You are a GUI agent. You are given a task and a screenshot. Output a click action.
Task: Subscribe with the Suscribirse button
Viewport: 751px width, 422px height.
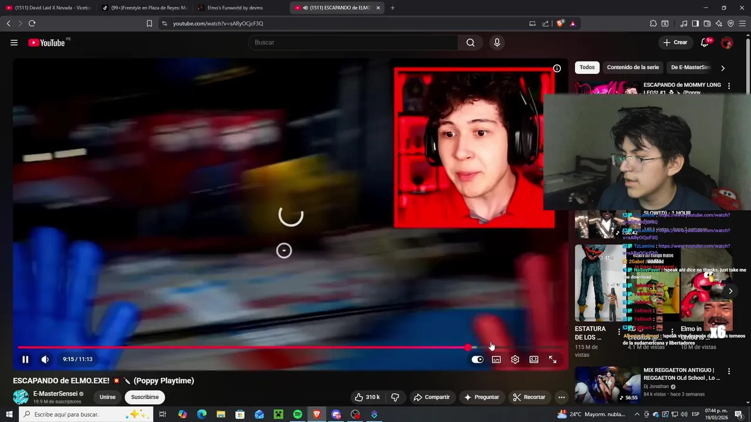coord(145,397)
